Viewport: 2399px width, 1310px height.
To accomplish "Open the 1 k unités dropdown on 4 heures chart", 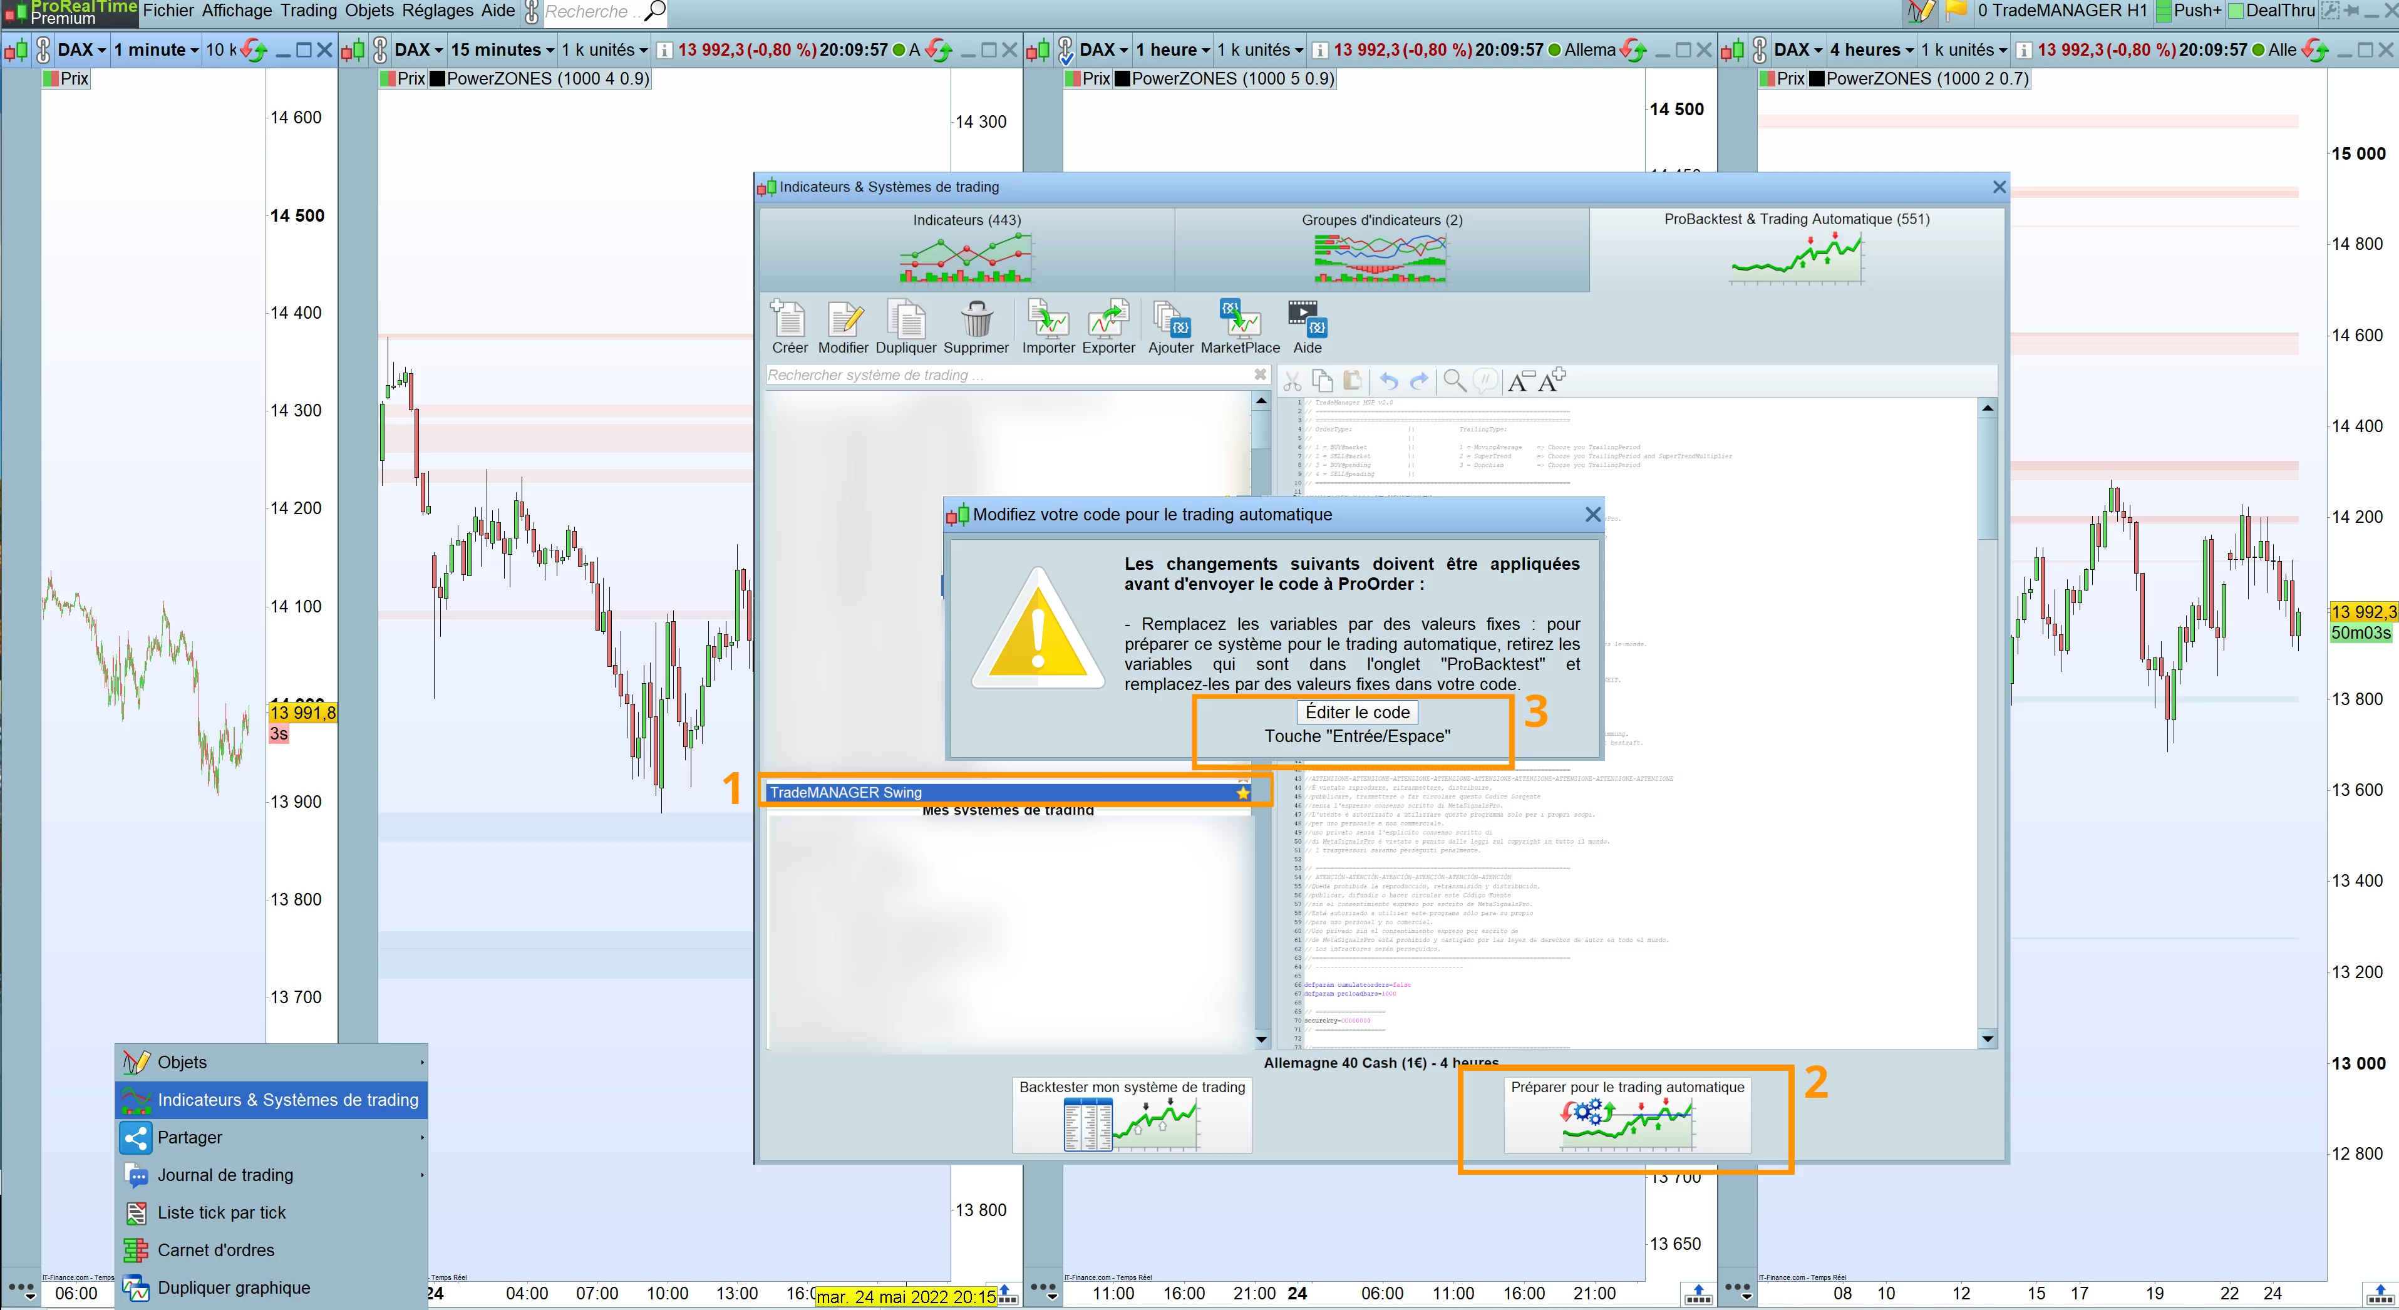I will (1964, 50).
